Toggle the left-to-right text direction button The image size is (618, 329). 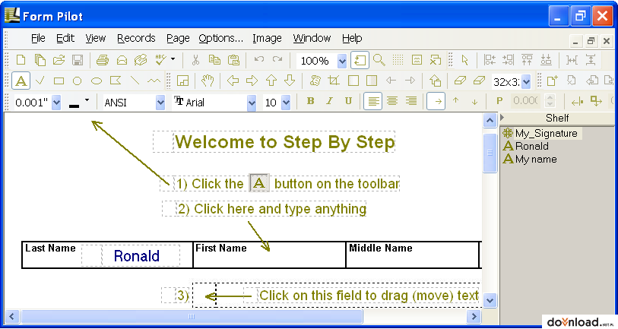pos(436,101)
